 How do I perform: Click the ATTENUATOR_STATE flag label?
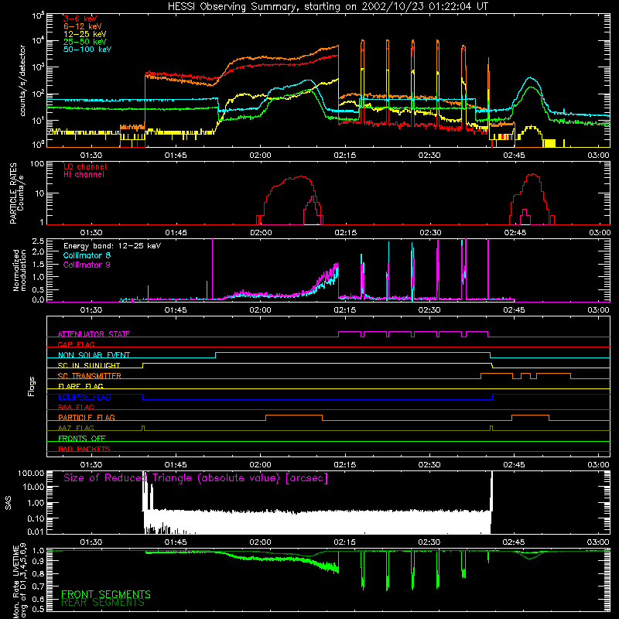94,334
